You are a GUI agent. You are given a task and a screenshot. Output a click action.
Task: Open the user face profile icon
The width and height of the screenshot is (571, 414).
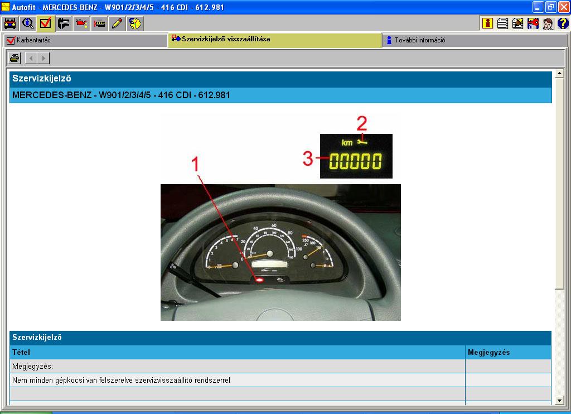[x=548, y=23]
